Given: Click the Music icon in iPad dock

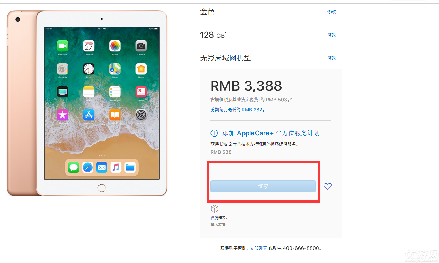Looking at the screenshot, I should 116,168.
